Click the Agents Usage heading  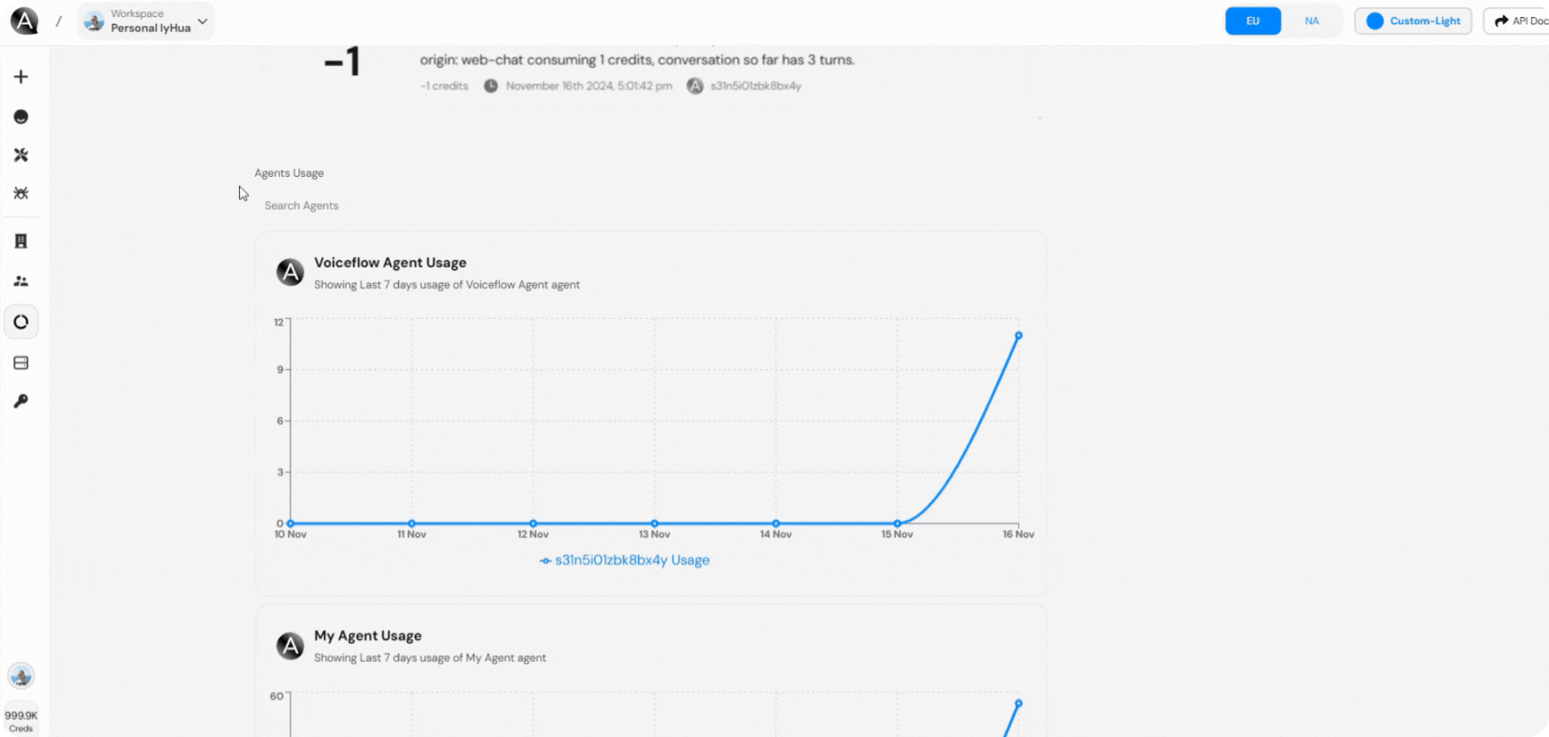[x=290, y=172]
